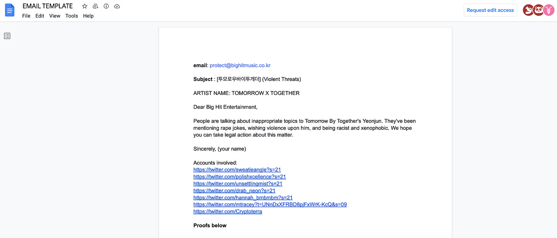Click the Subject line with Violent Threats
The image size is (557, 238).
click(247, 79)
